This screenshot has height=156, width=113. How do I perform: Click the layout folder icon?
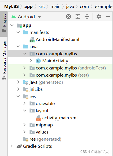32,111
